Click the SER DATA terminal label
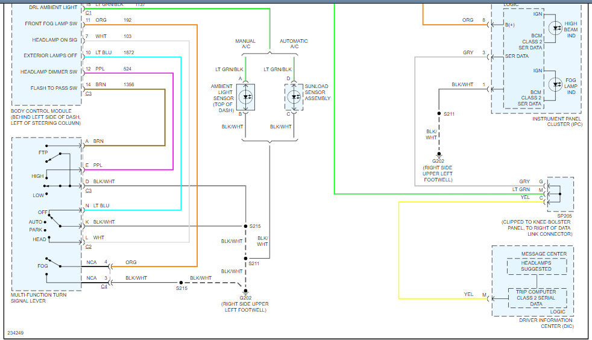Screen dimensions: 592x340 (517, 56)
